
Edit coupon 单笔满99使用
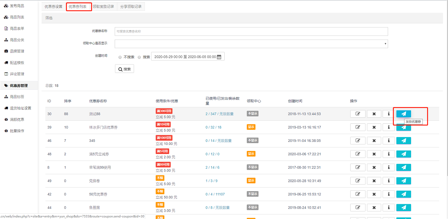(x=358, y=167)
